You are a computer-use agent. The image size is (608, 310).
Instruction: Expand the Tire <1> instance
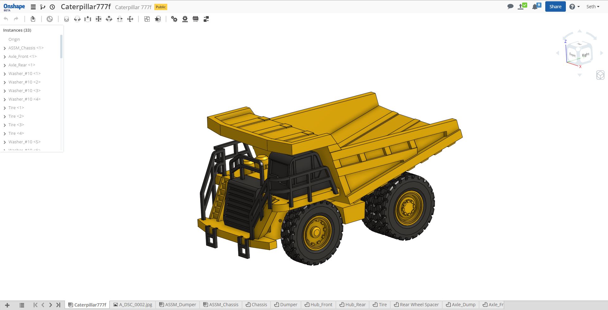[5, 108]
